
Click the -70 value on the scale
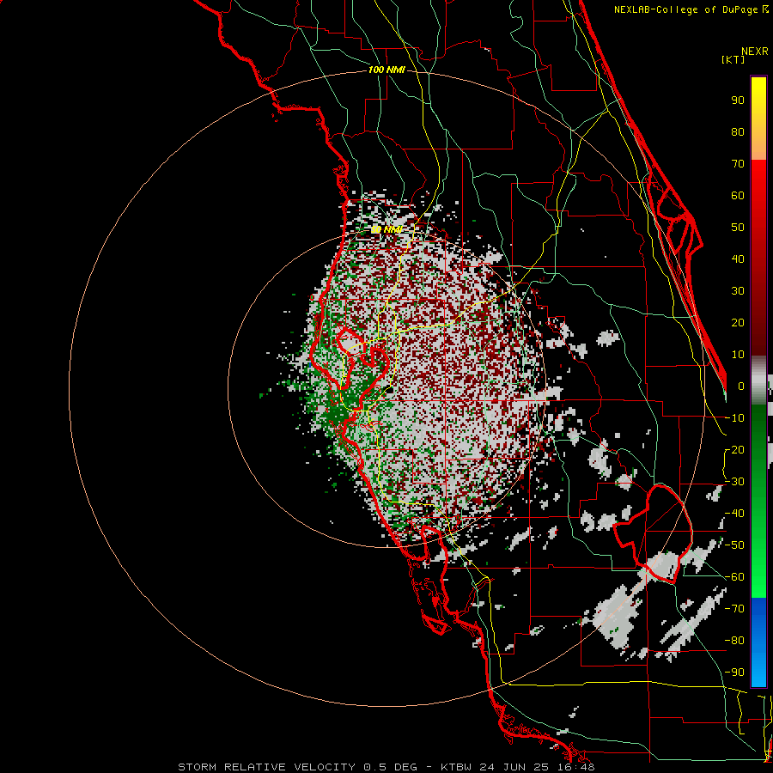(x=734, y=609)
